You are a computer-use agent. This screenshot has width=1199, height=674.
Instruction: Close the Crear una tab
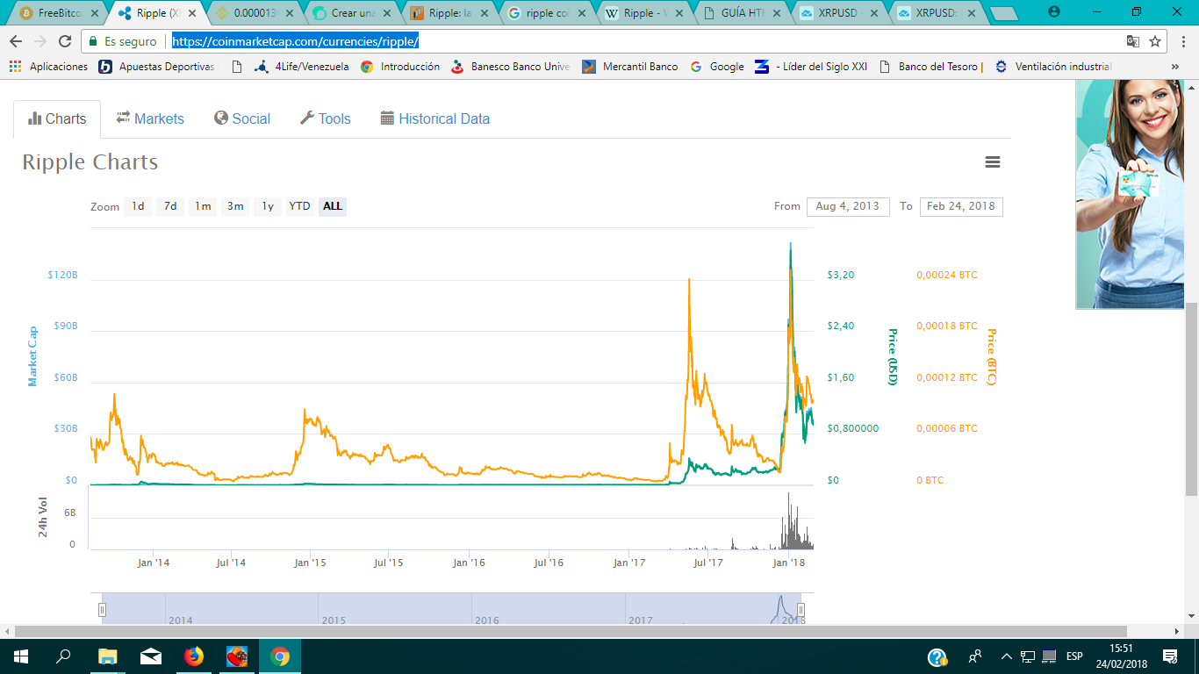[x=385, y=13]
